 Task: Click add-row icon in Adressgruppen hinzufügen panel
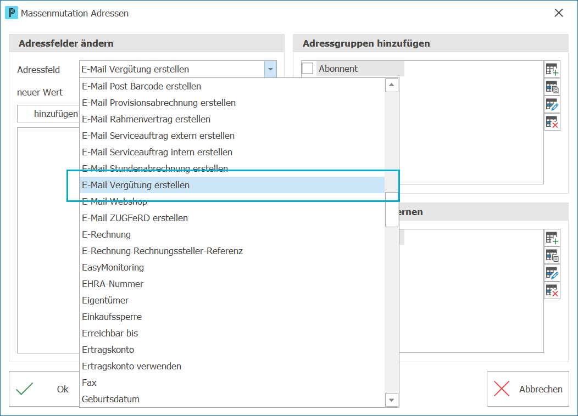point(552,69)
